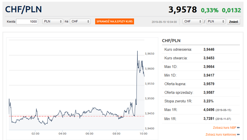Click the 3,9500 price axis label
This screenshot has width=247, height=140.
[150, 99]
